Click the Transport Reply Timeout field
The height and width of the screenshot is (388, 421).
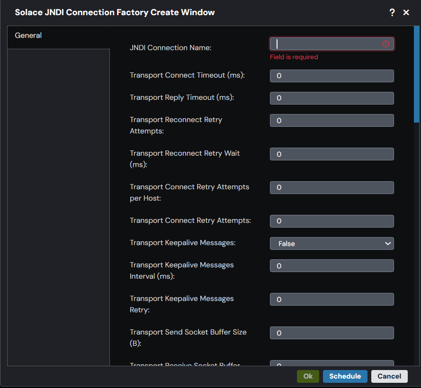point(332,98)
